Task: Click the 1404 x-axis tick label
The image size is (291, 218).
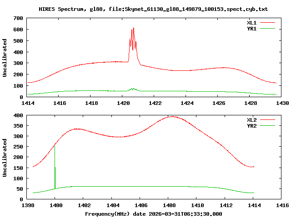Action: coord(113,205)
